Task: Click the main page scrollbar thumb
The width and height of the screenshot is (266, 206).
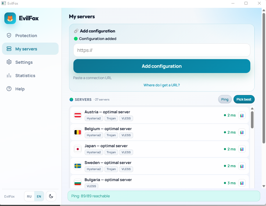Action: click(264, 78)
